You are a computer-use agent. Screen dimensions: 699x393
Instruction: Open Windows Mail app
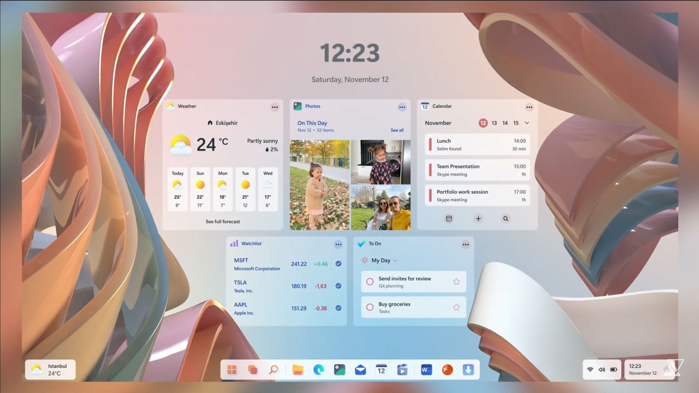tap(360, 370)
